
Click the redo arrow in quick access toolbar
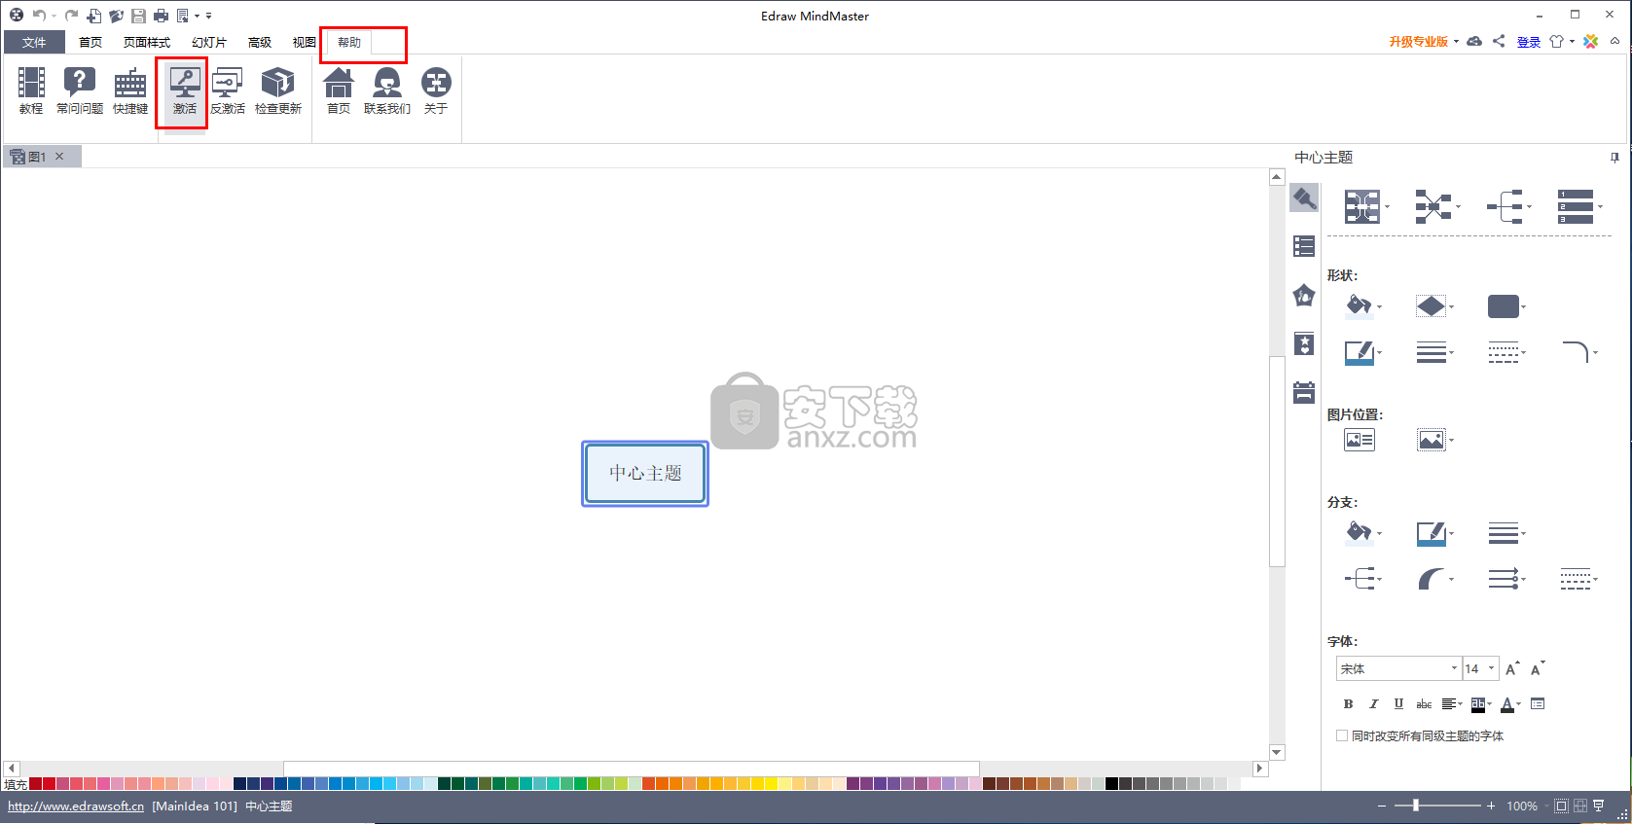point(71,16)
